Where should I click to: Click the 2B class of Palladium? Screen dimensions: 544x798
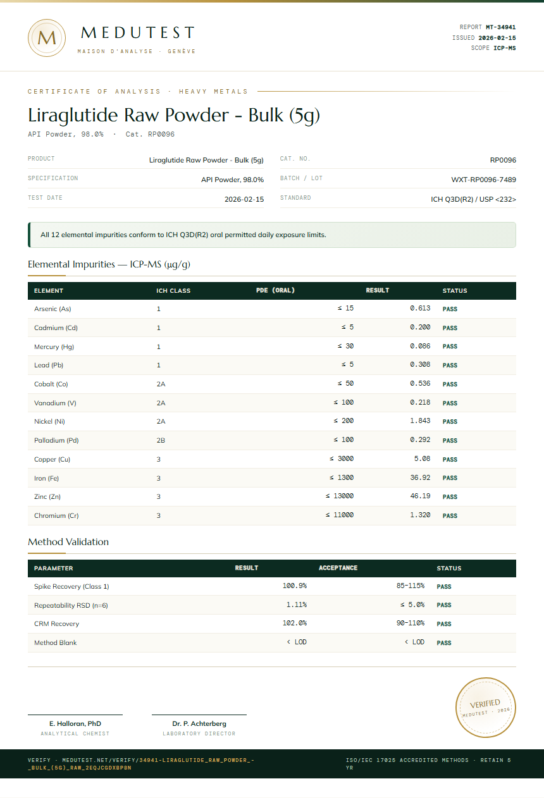pos(161,441)
